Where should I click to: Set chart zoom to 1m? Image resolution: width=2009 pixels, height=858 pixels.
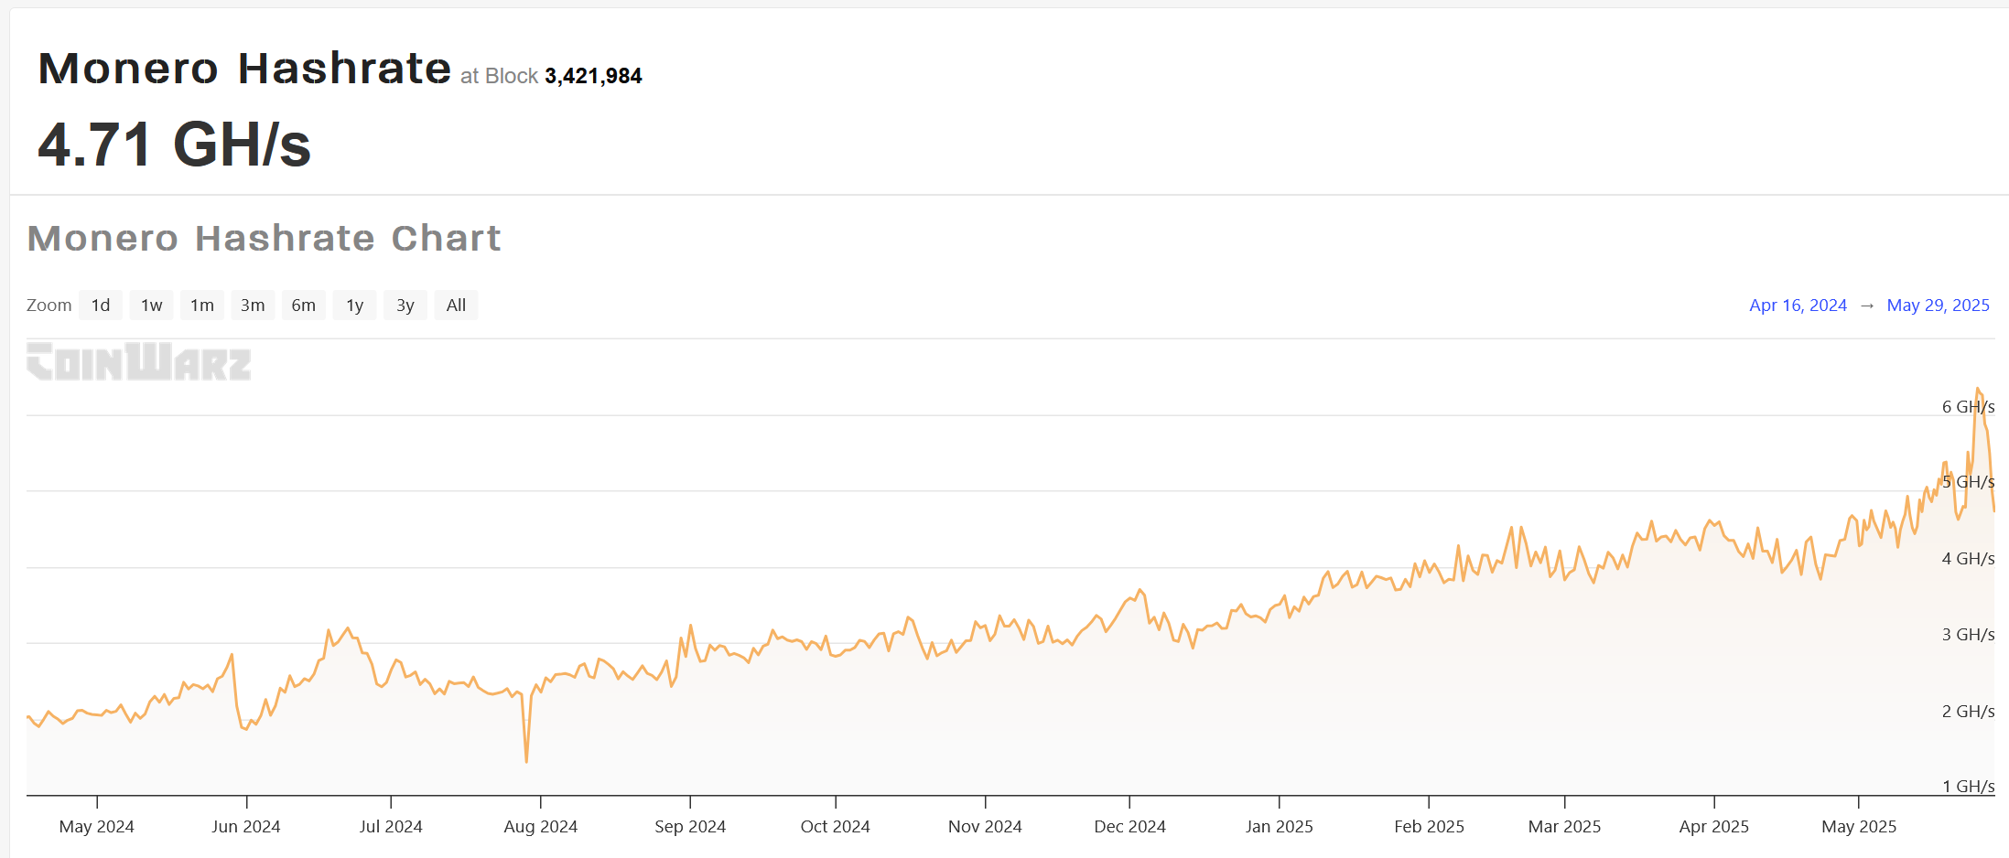tap(202, 306)
